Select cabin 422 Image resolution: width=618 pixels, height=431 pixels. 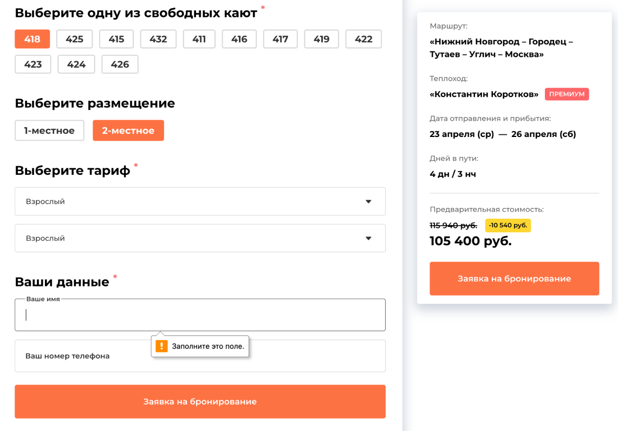pos(363,39)
